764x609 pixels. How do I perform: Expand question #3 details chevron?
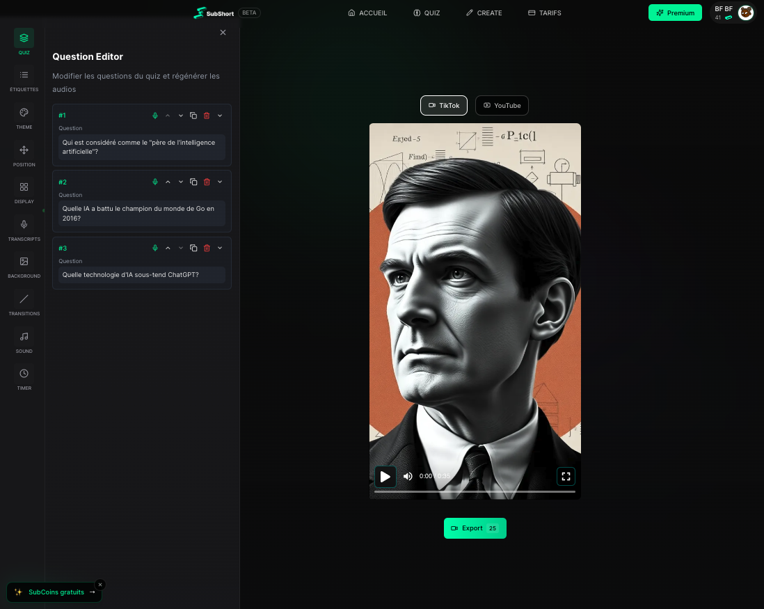220,248
